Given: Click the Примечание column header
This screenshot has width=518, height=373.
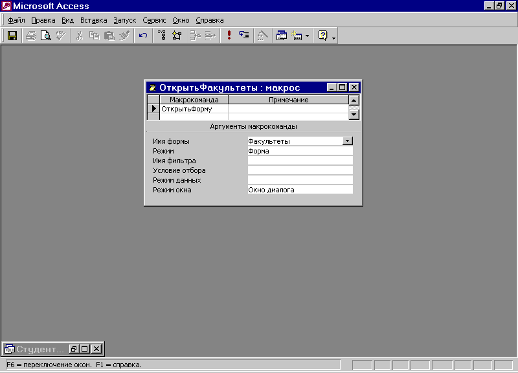Looking at the screenshot, I should (x=288, y=100).
